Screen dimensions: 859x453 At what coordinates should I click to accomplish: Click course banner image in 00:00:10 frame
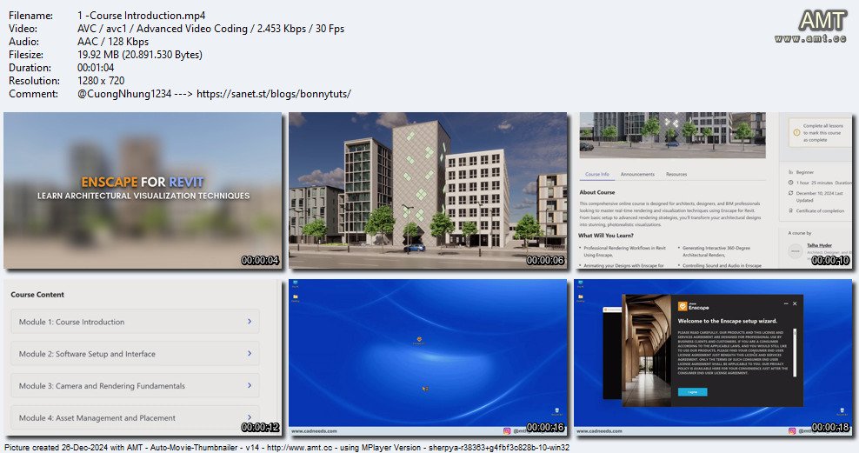672,136
